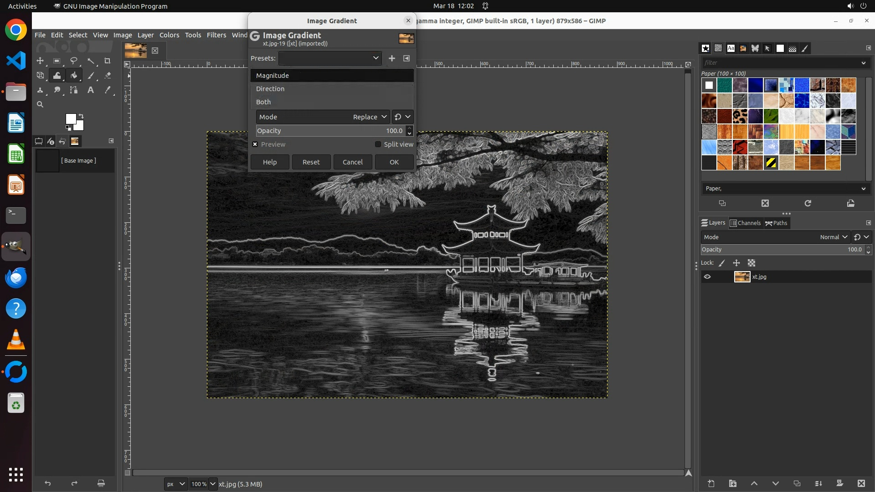Click the foreground color swatch
875x492 pixels.
click(x=71, y=119)
